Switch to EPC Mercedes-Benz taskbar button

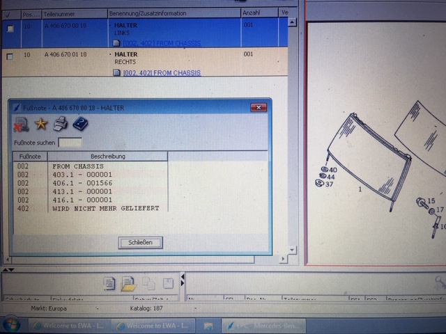[263, 326]
